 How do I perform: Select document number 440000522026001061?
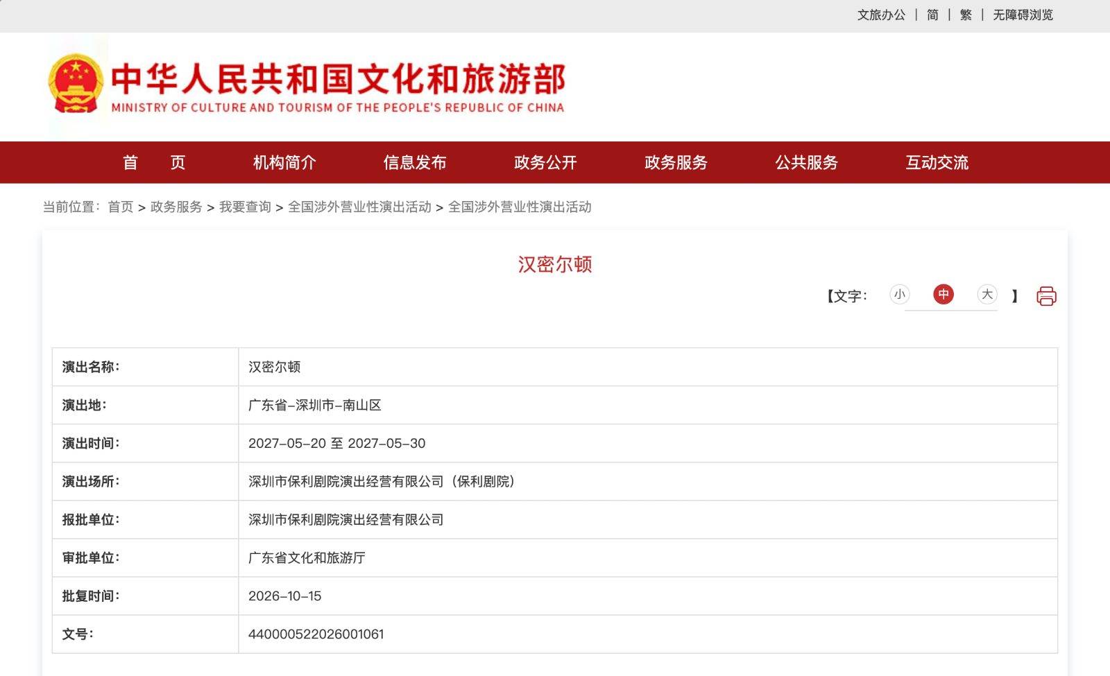(x=316, y=634)
